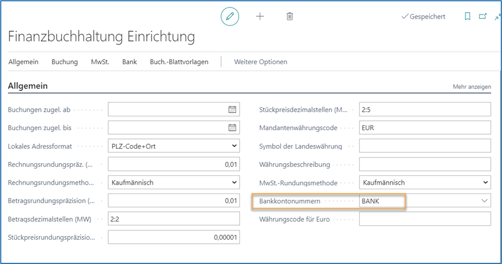Viewport: 502px width, 264px height.
Task: Open the Buch.-Blattvorlagen menu item
Action: click(179, 62)
